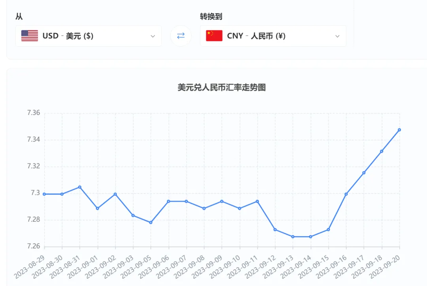Click the US flag icon
The height and width of the screenshot is (286, 427).
[x=30, y=36]
